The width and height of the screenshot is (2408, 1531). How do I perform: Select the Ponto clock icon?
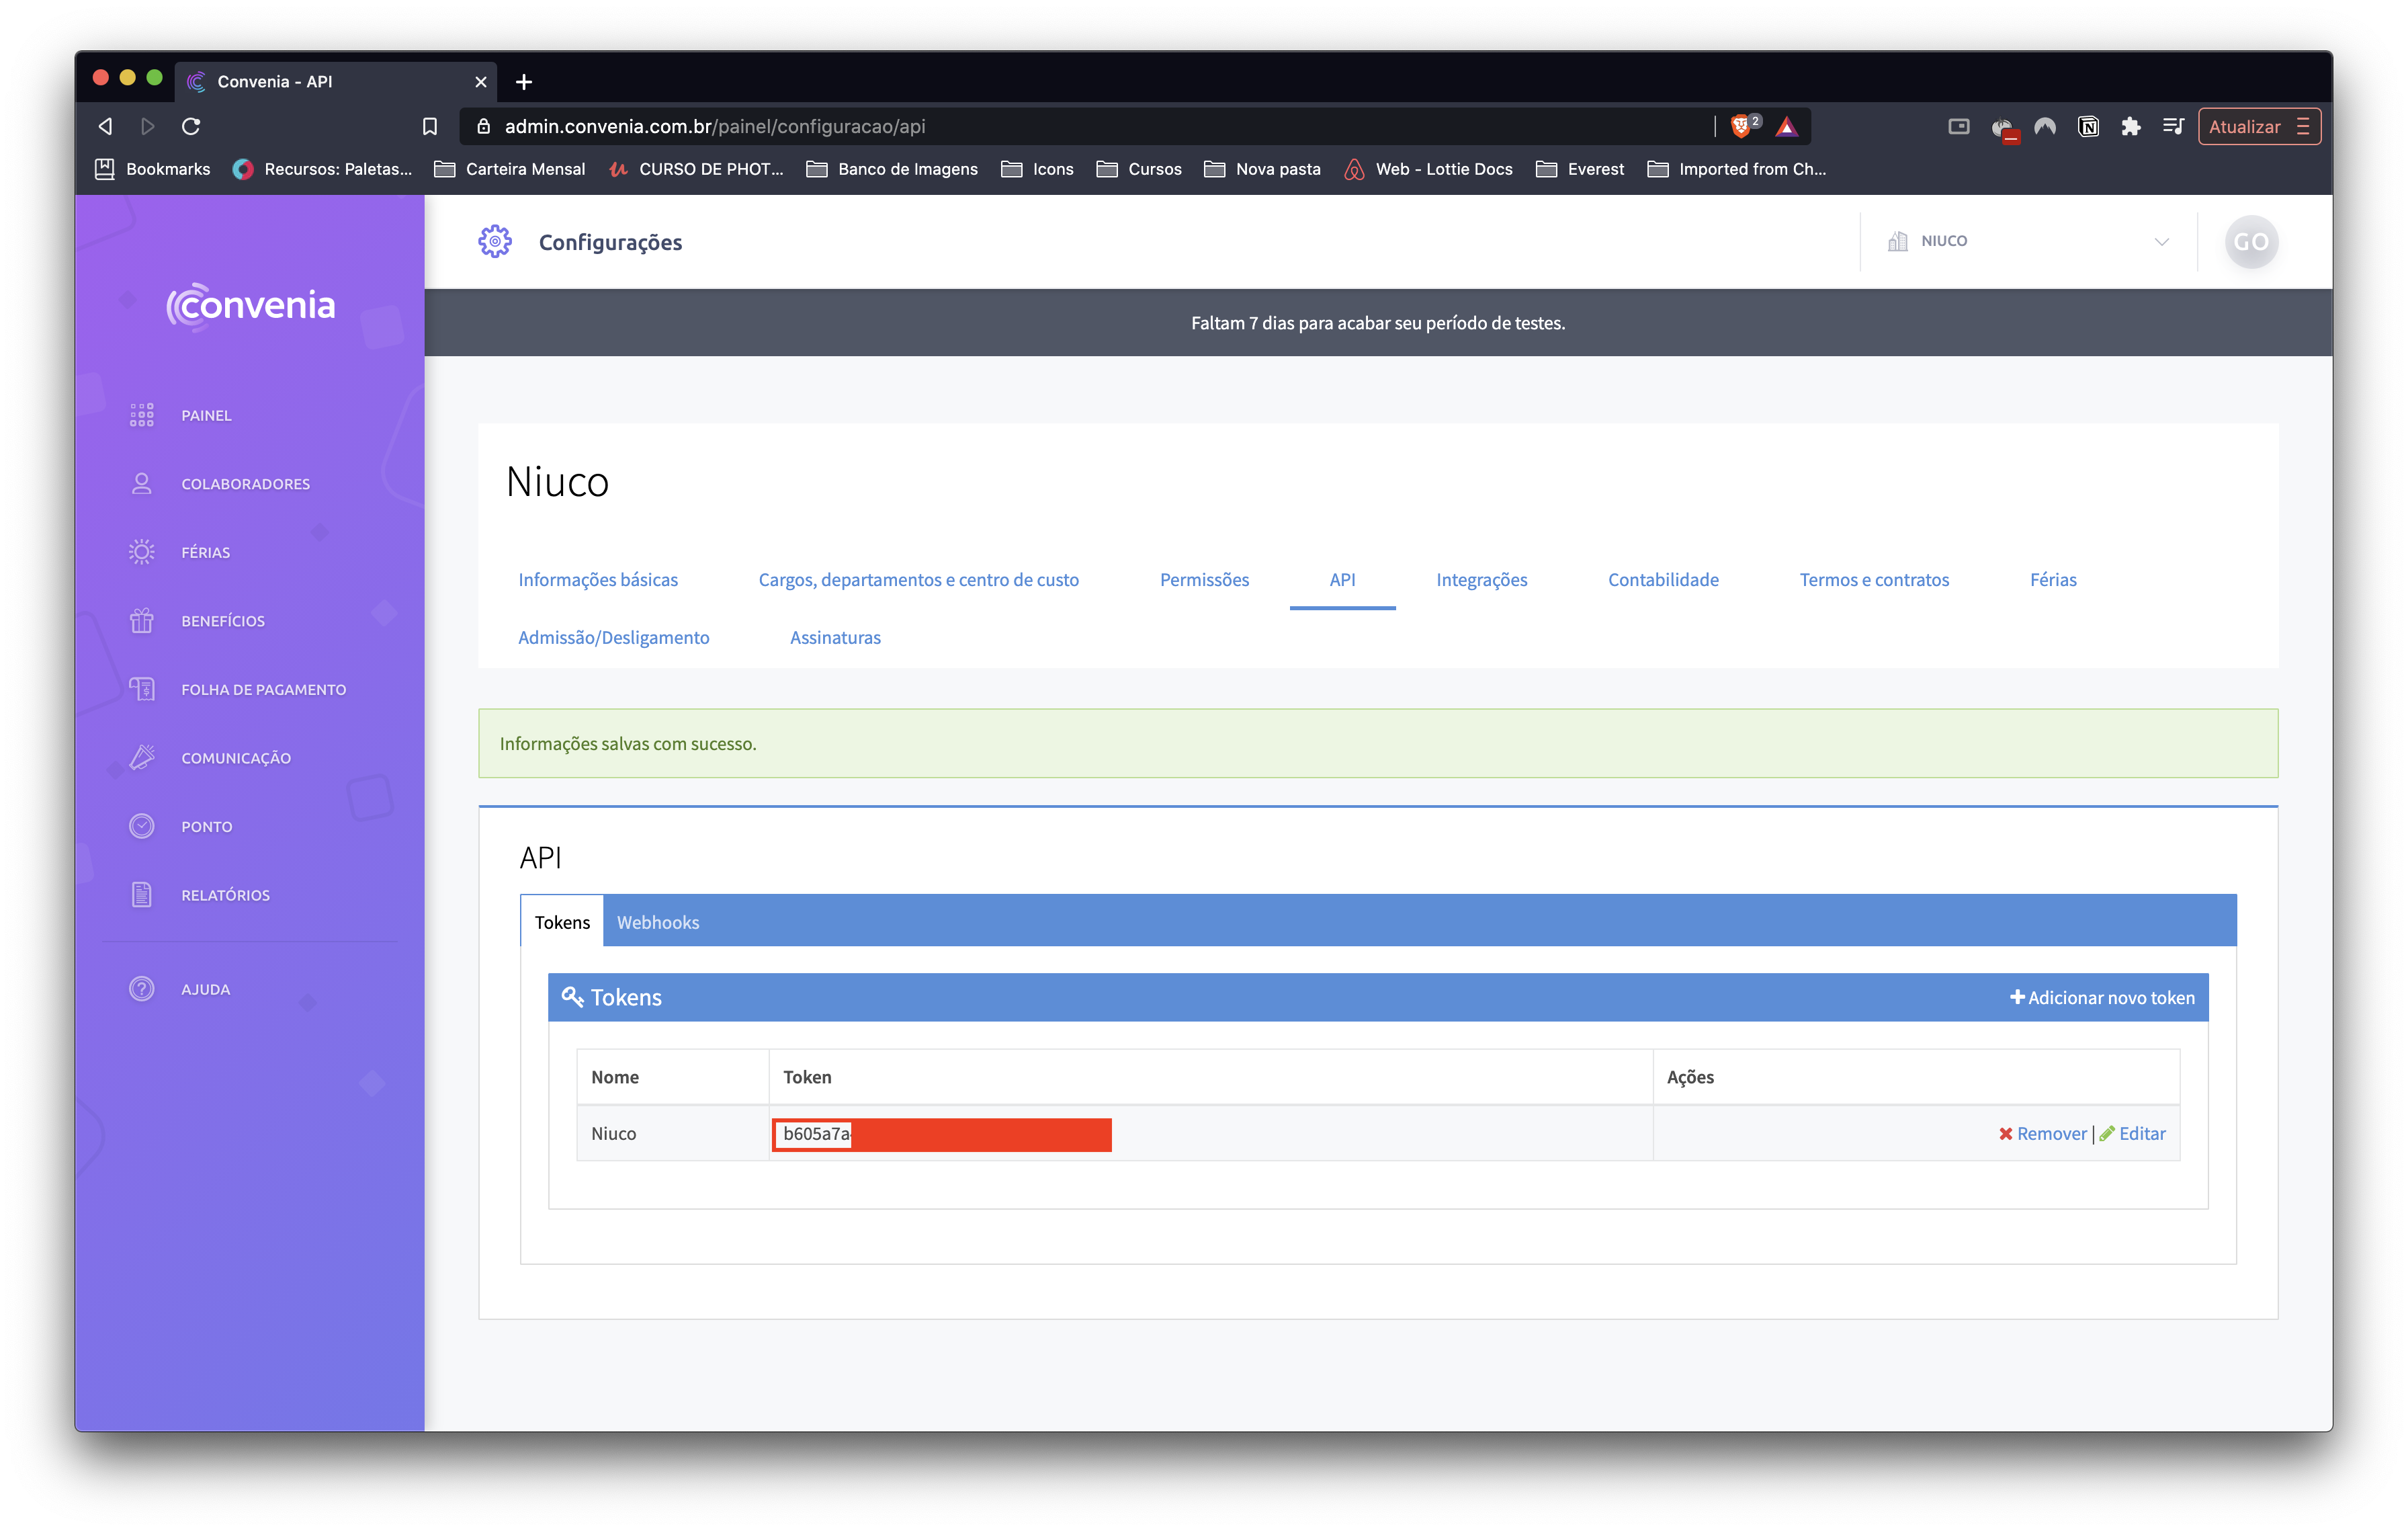(x=141, y=826)
